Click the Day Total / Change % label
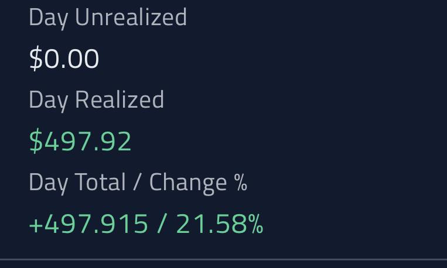Viewport: 447px width, 268px height. 138,183
